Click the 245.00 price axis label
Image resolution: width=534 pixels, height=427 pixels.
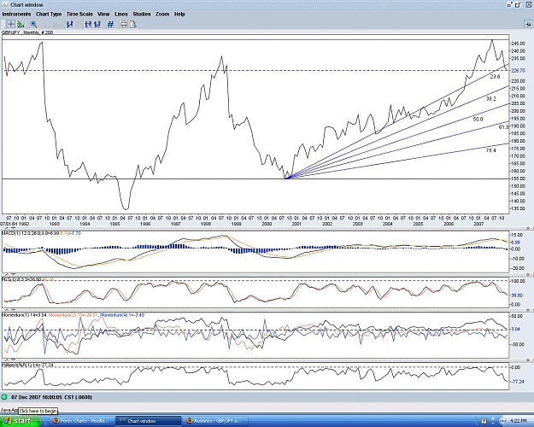point(518,44)
